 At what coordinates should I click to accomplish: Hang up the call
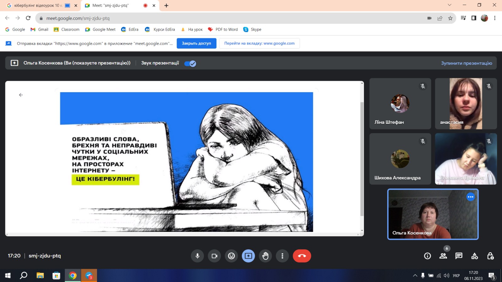(x=302, y=256)
